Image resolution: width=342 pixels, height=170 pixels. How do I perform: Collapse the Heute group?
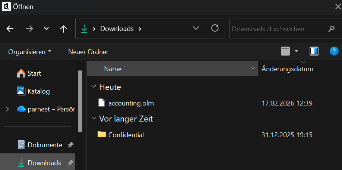point(93,87)
